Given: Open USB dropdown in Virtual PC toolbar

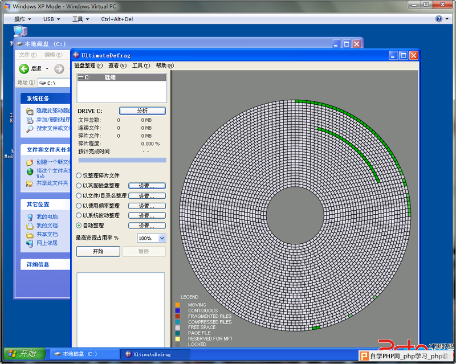Looking at the screenshot, I should click(51, 19).
